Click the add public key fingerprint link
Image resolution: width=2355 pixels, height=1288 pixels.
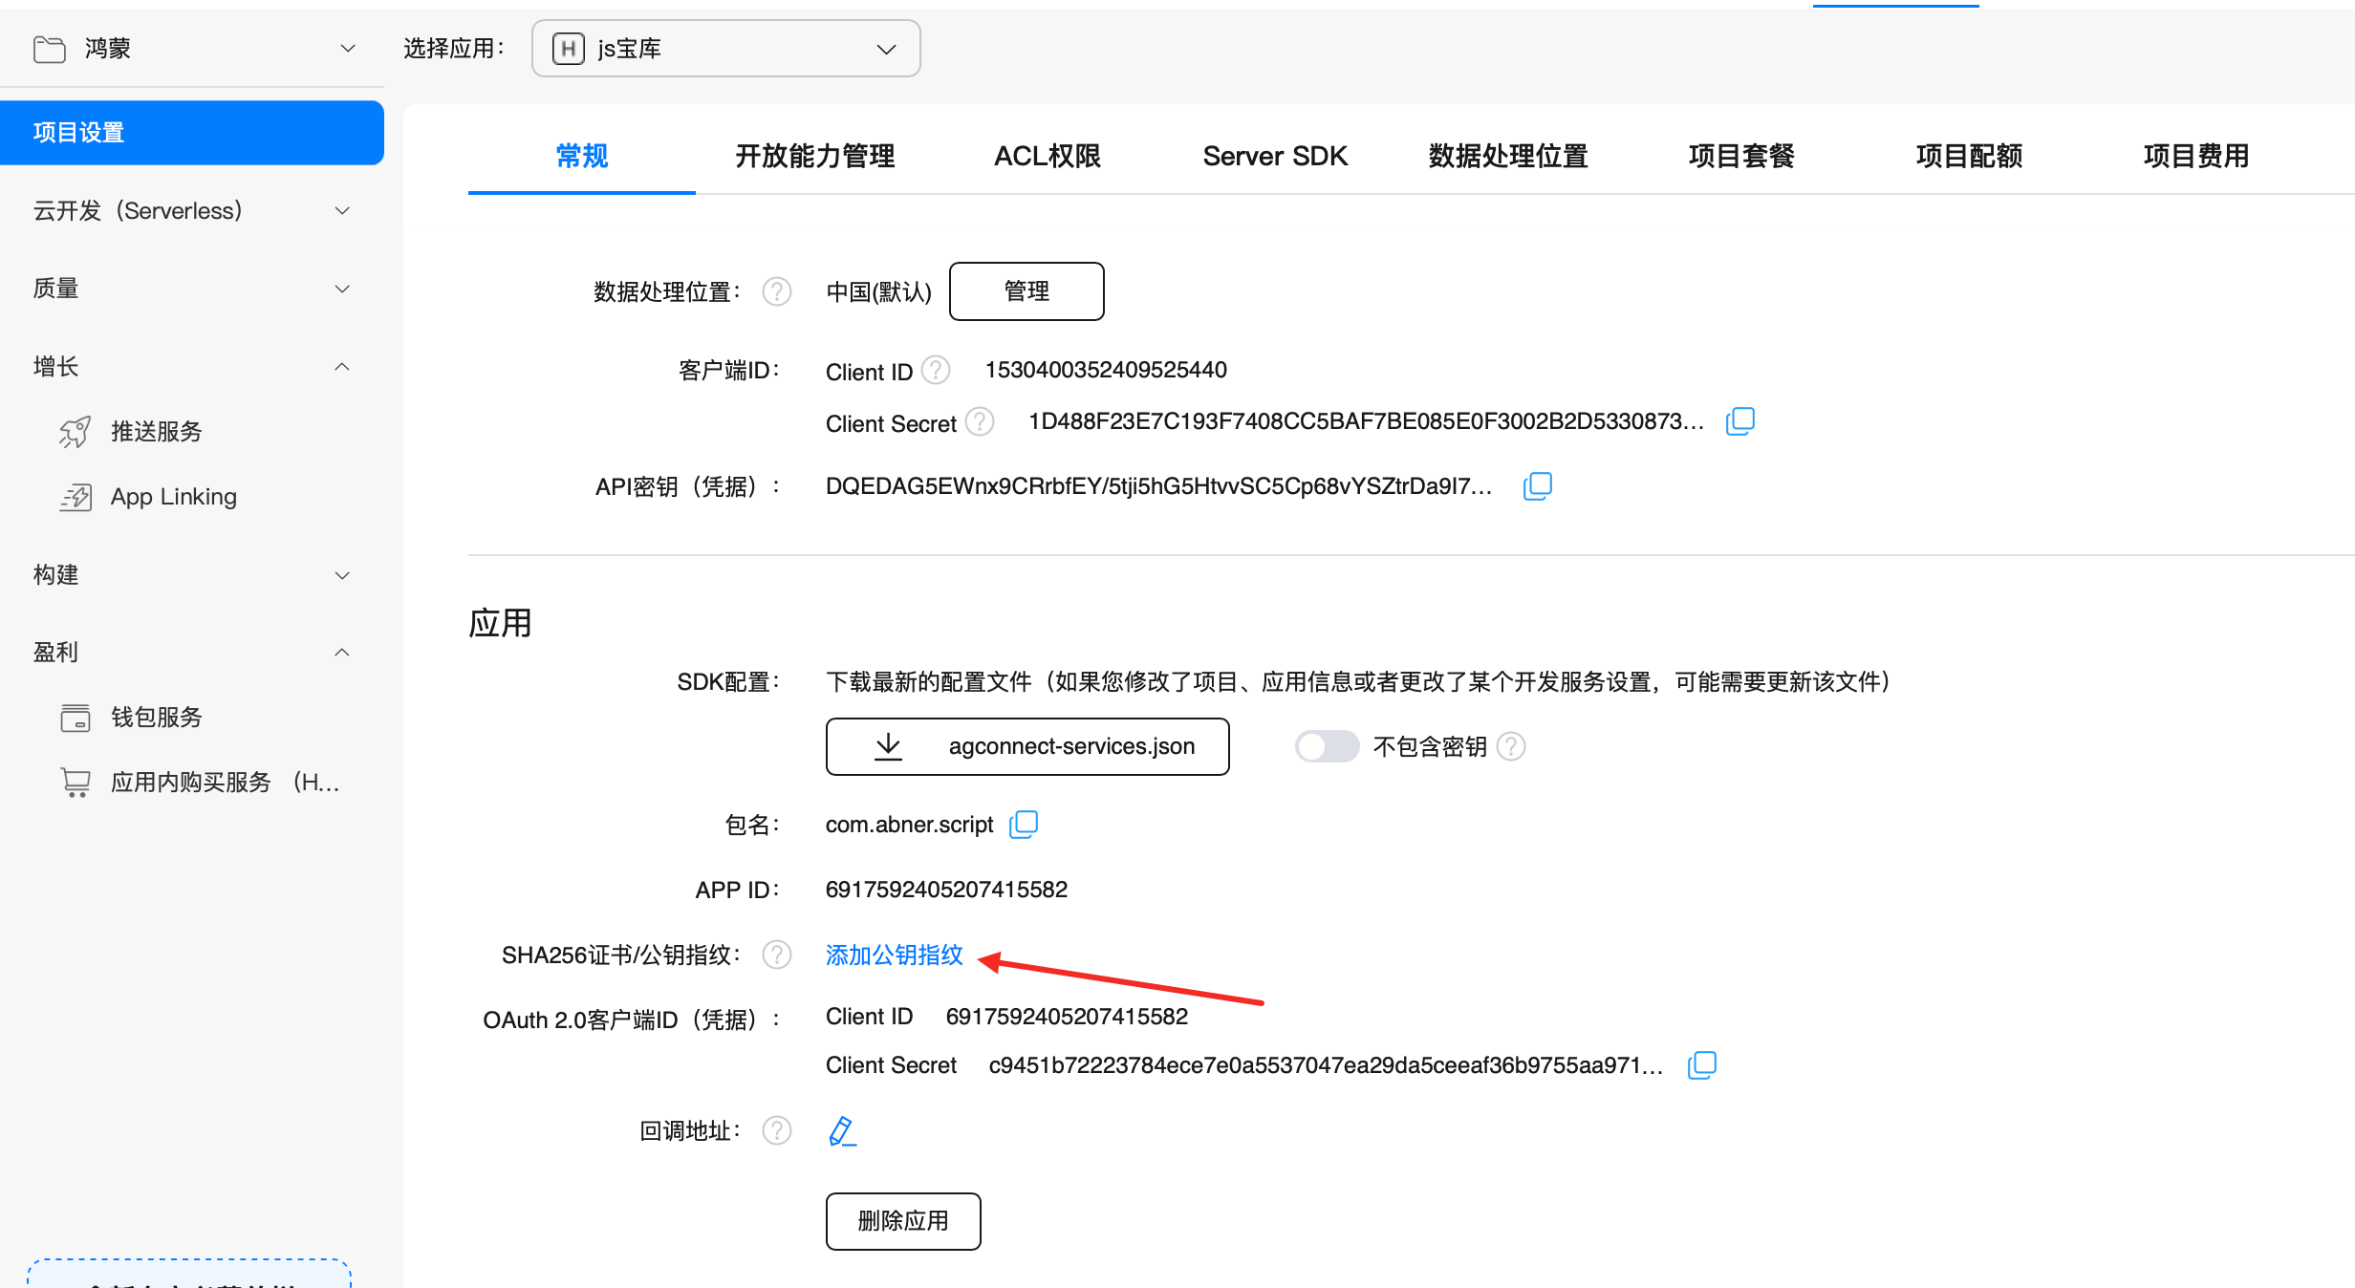tap(894, 955)
